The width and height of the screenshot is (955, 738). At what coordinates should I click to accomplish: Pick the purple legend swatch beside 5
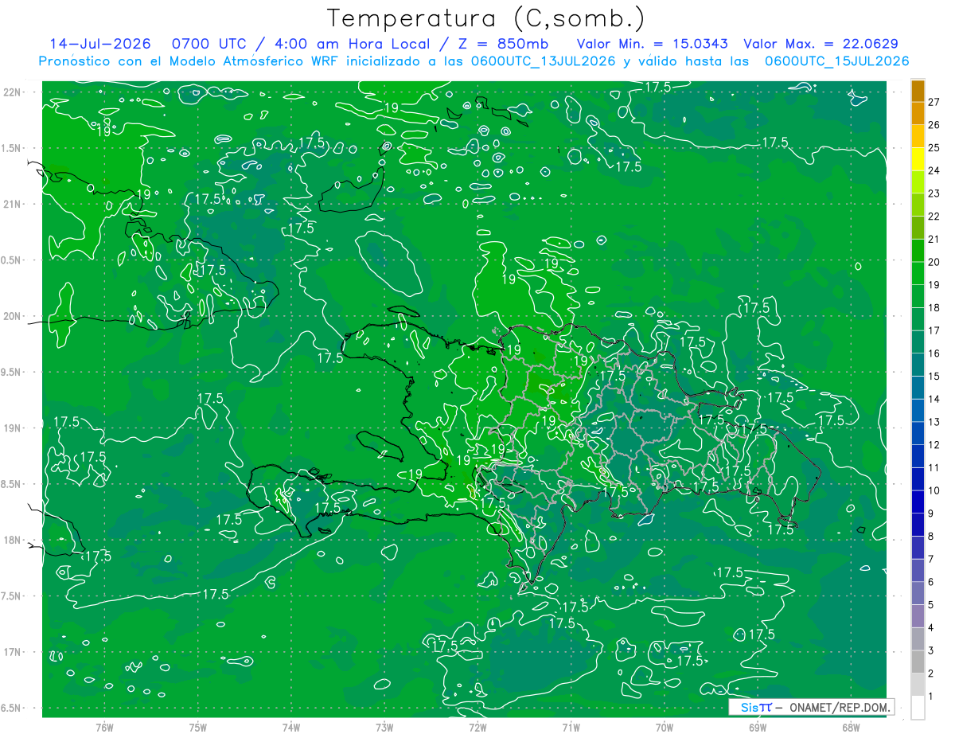pos(918,594)
